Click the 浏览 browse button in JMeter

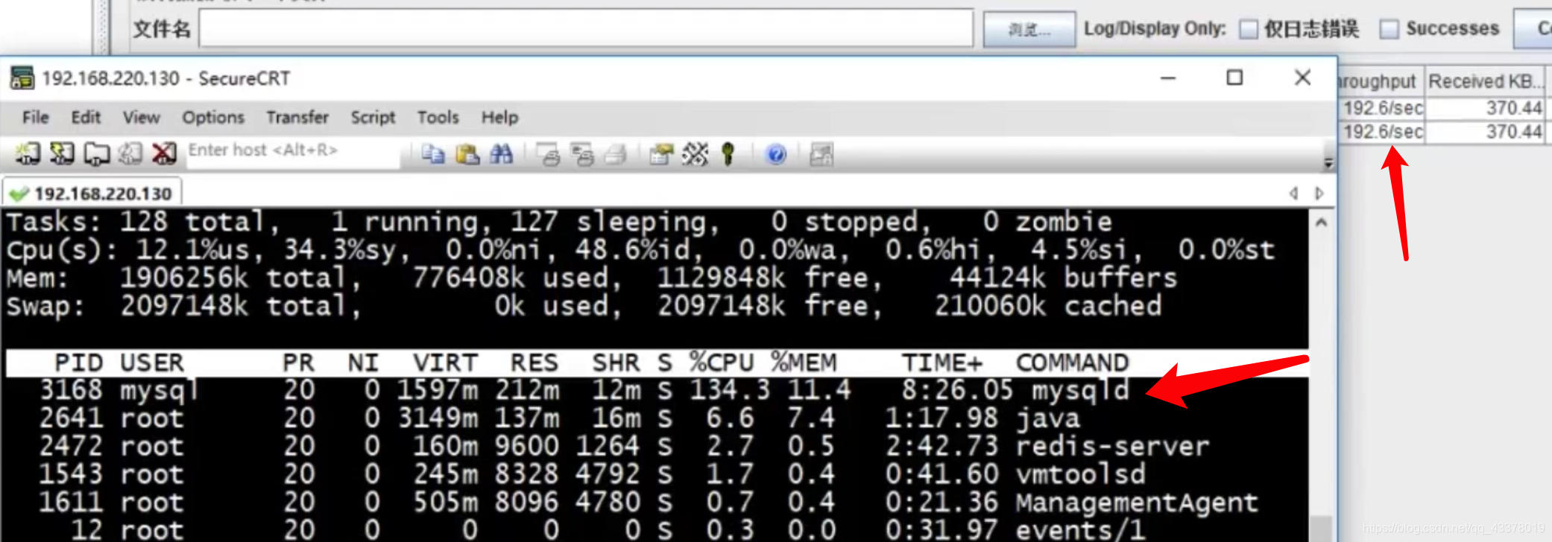pyautogui.click(x=1029, y=30)
